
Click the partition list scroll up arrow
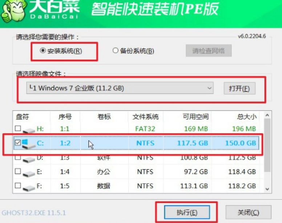pyautogui.click(x=267, y=115)
